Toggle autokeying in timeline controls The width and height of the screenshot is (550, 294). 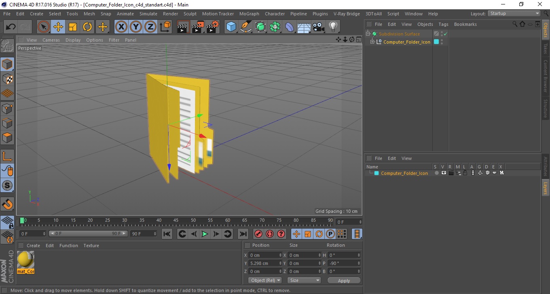click(x=270, y=234)
